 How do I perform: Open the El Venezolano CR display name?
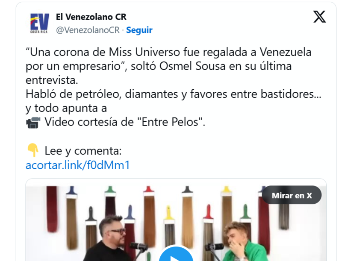click(91, 17)
